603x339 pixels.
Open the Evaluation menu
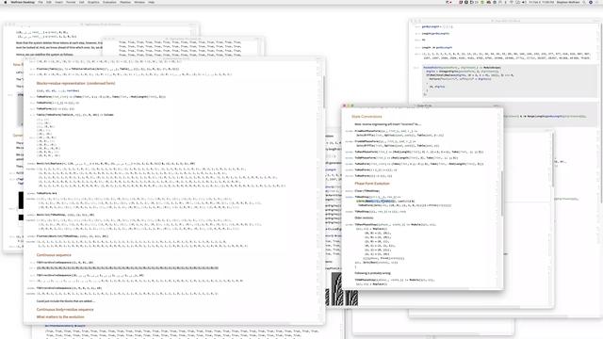(x=109, y=2)
